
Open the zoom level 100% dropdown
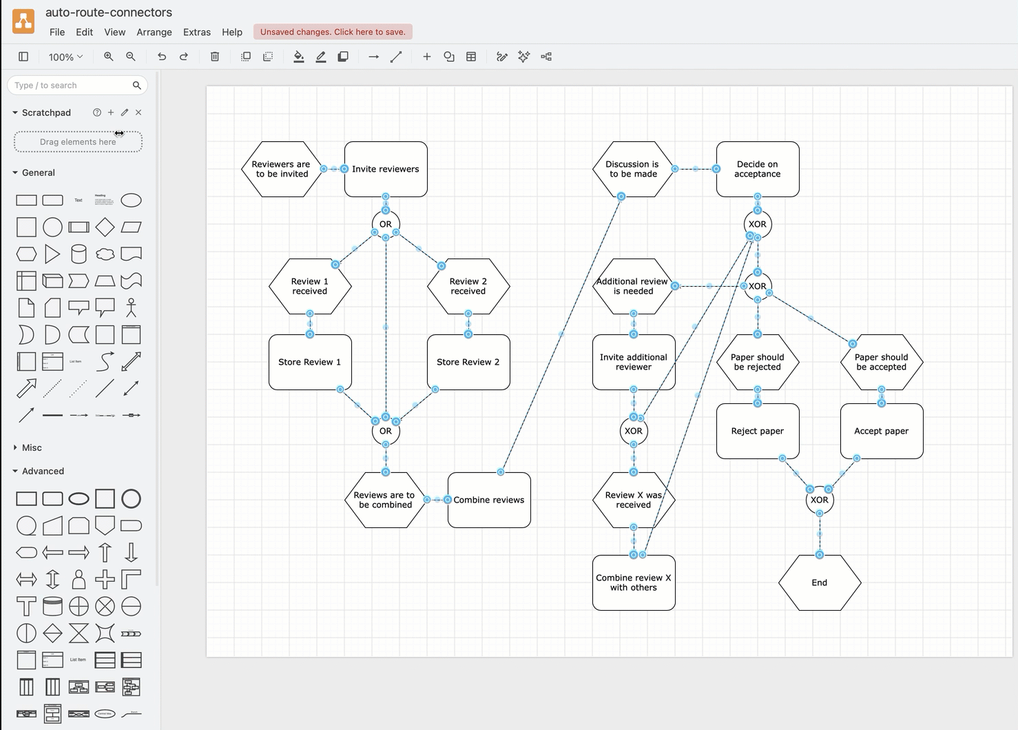(x=65, y=57)
